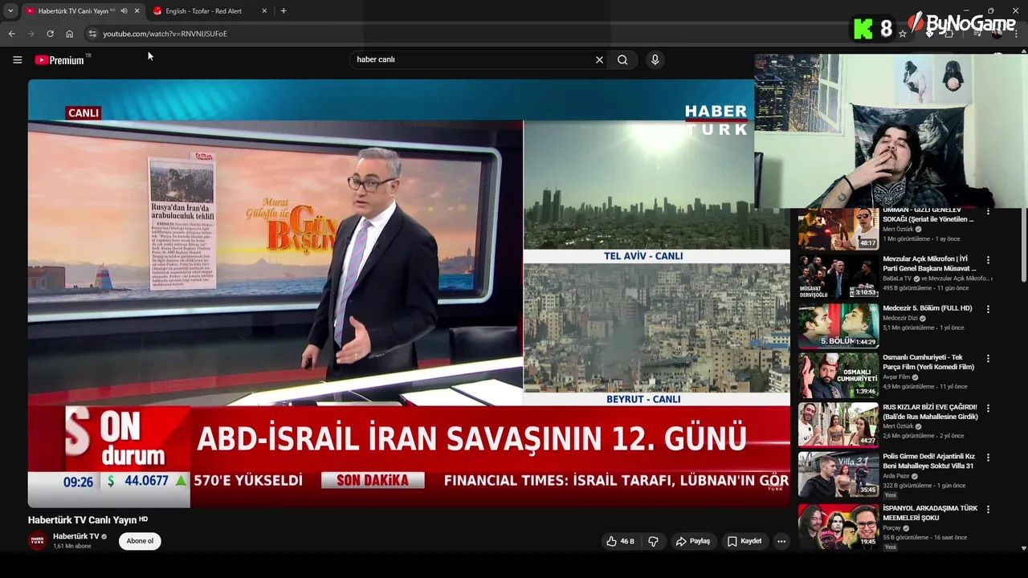Save the video with Kaydet
The height and width of the screenshot is (578, 1028).
(x=744, y=541)
